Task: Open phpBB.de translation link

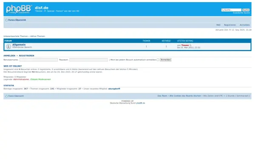Action: pos(141,103)
